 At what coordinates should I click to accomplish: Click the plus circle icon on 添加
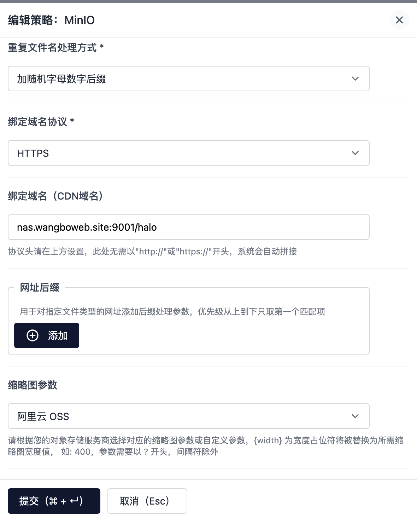[33, 335]
